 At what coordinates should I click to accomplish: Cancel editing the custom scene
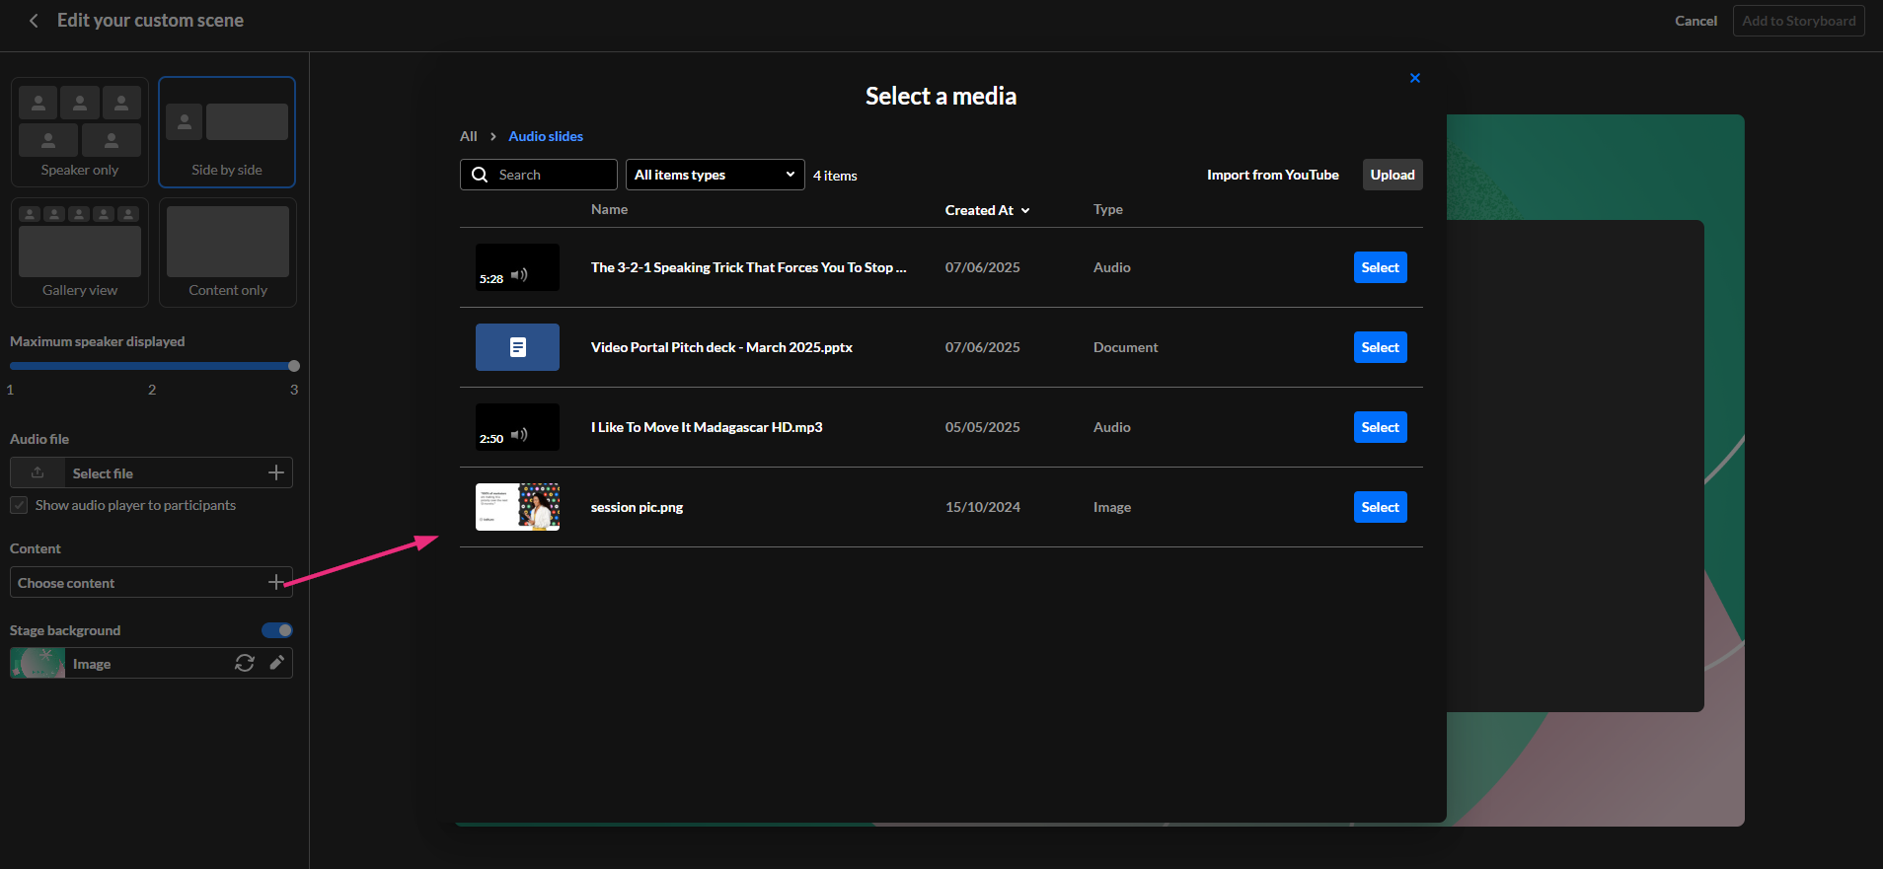point(1695,21)
